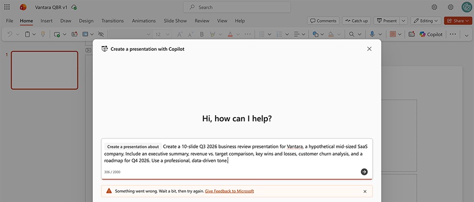Expand the Present options arrow
The width and height of the screenshot is (474, 202).
[403, 21]
